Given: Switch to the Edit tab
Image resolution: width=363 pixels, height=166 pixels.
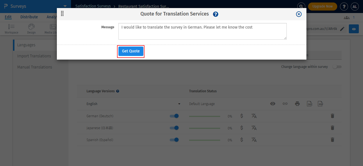Looking at the screenshot, I should coord(8,17).
